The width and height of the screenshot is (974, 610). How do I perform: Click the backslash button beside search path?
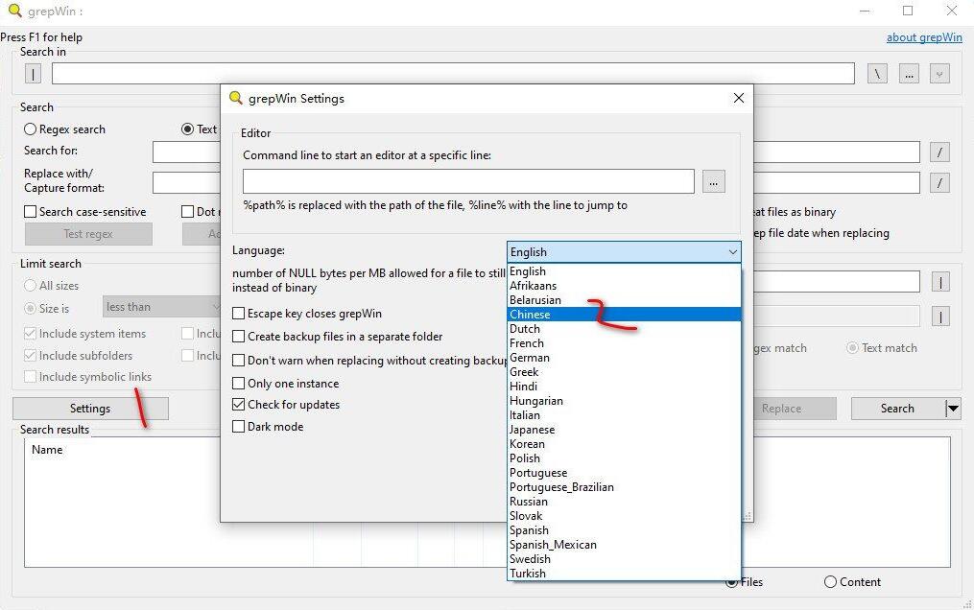[x=877, y=74]
